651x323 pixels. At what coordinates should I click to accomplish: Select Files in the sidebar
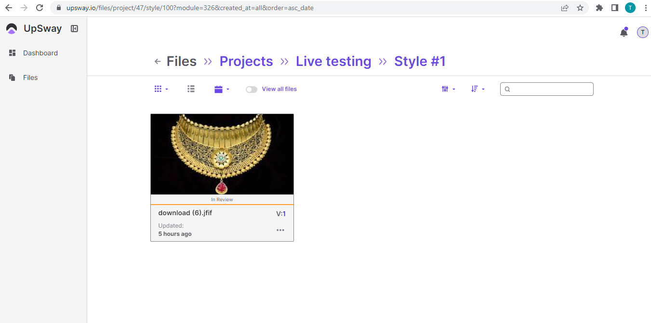tap(30, 77)
